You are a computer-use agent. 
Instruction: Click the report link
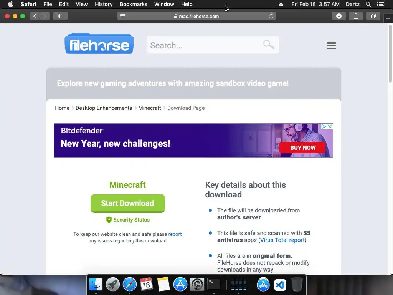(x=175, y=234)
